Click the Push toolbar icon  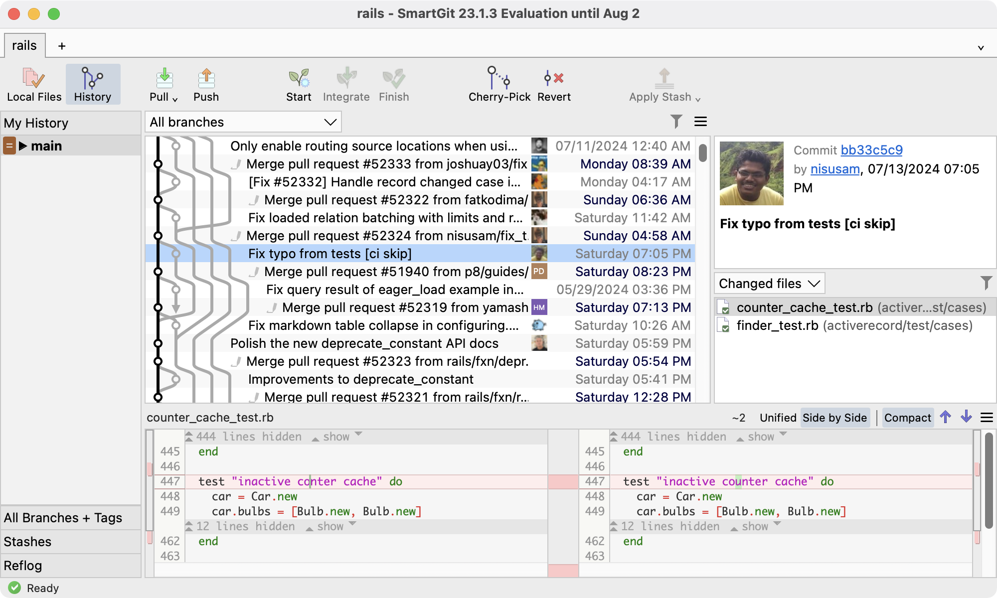click(206, 78)
